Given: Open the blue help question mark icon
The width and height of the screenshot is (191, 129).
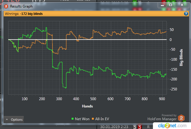Looking at the screenshot, I should pos(186,14).
